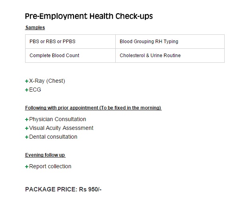Image resolution: width=241 pixels, height=215 pixels.
Task: Click the Report collection text
Action: tap(50, 166)
